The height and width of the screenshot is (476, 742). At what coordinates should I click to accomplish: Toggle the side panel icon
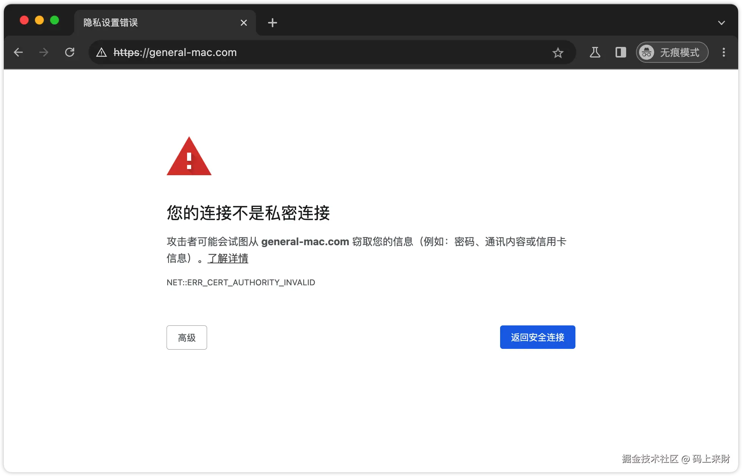point(620,52)
